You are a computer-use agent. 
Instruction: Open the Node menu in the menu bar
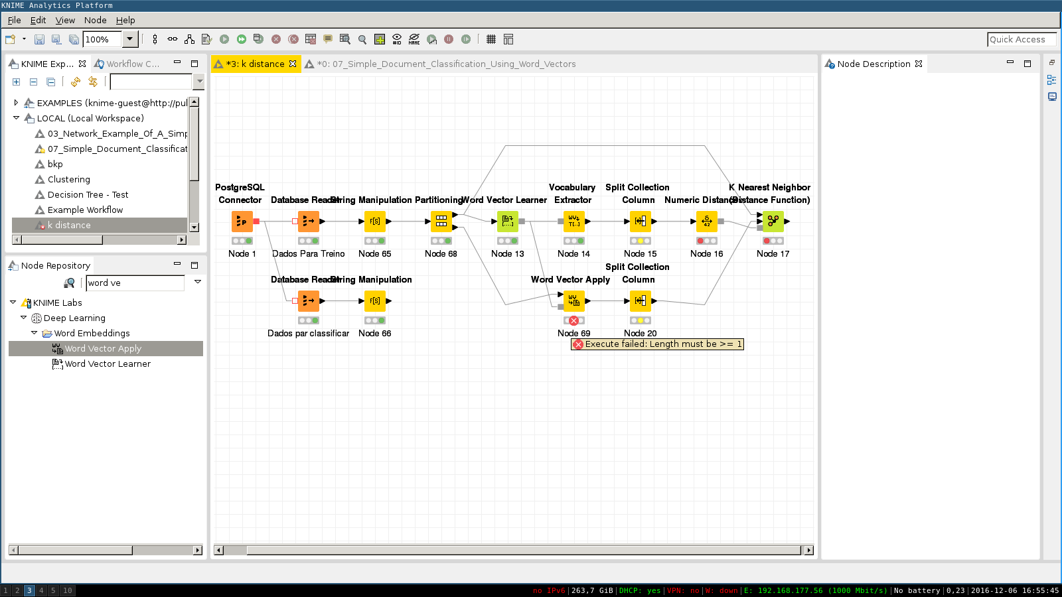[96, 20]
